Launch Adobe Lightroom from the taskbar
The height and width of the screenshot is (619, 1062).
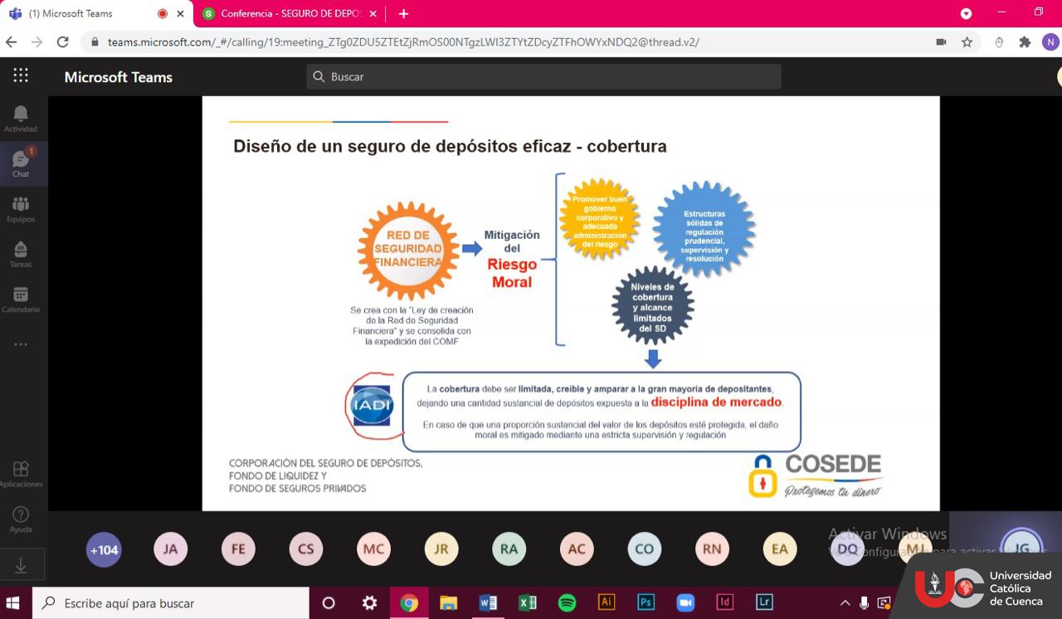click(x=764, y=603)
